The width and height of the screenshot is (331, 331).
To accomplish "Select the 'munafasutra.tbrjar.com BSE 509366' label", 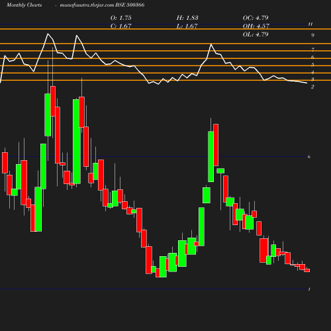I will (x=102, y=5).
